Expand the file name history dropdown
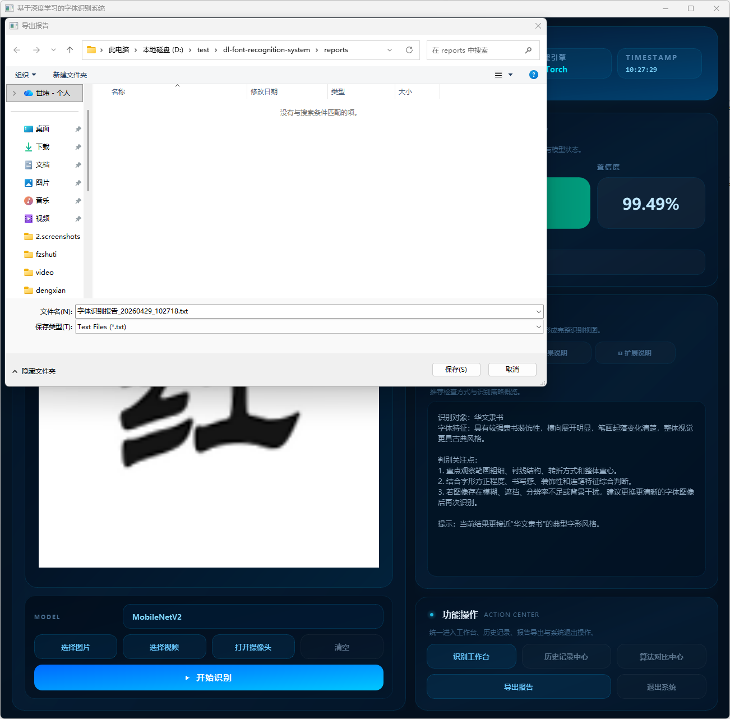The image size is (730, 719). (538, 311)
